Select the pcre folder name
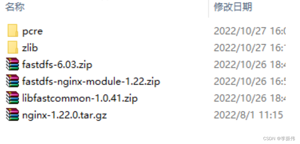The image size is (300, 144). click(x=32, y=31)
